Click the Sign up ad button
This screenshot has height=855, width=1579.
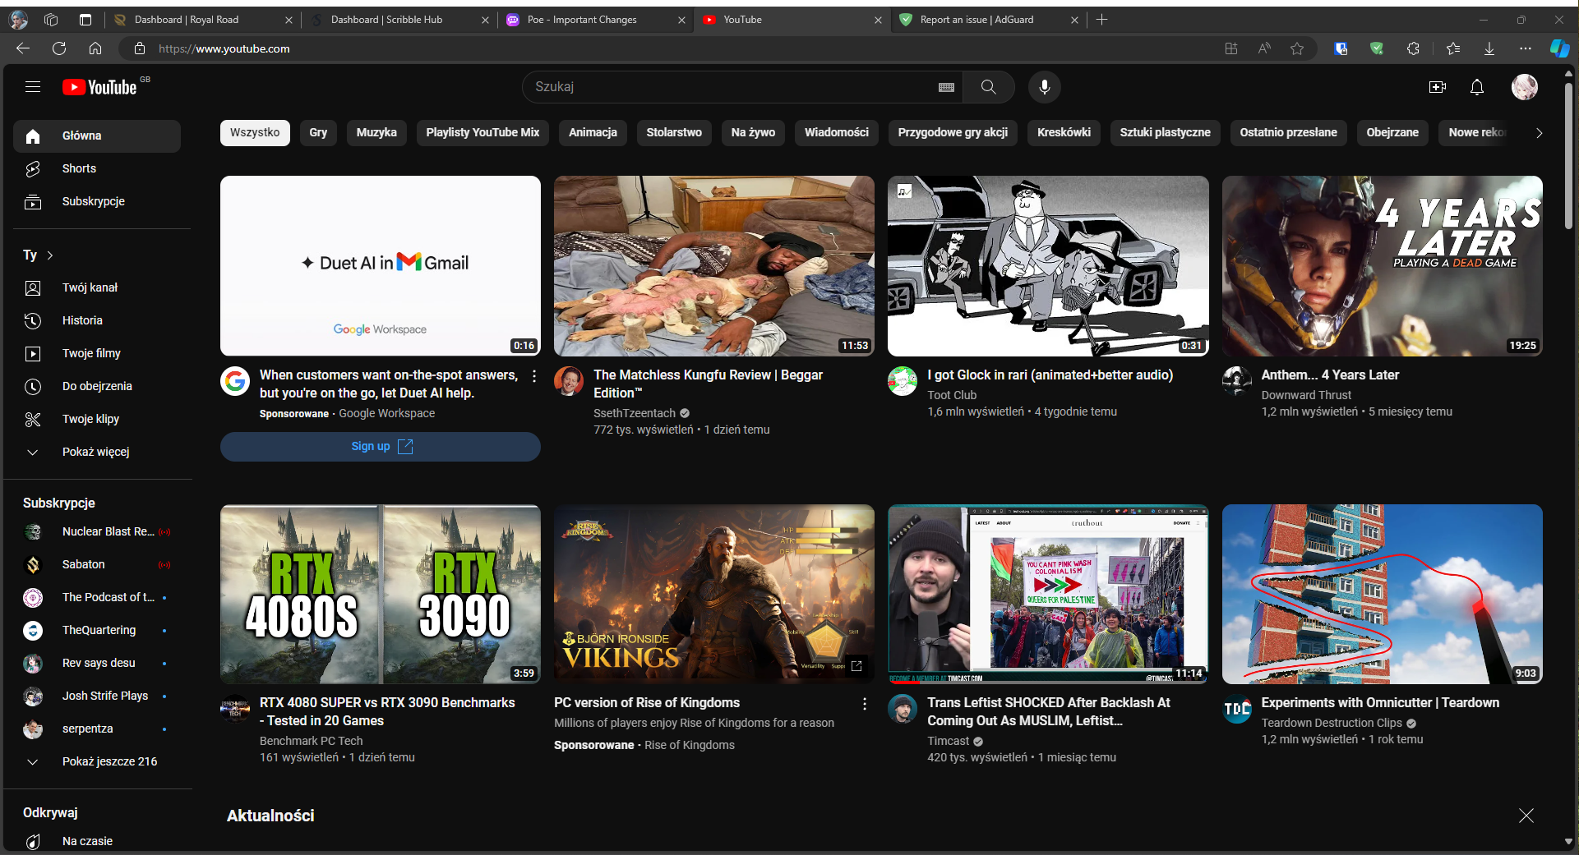(x=380, y=446)
